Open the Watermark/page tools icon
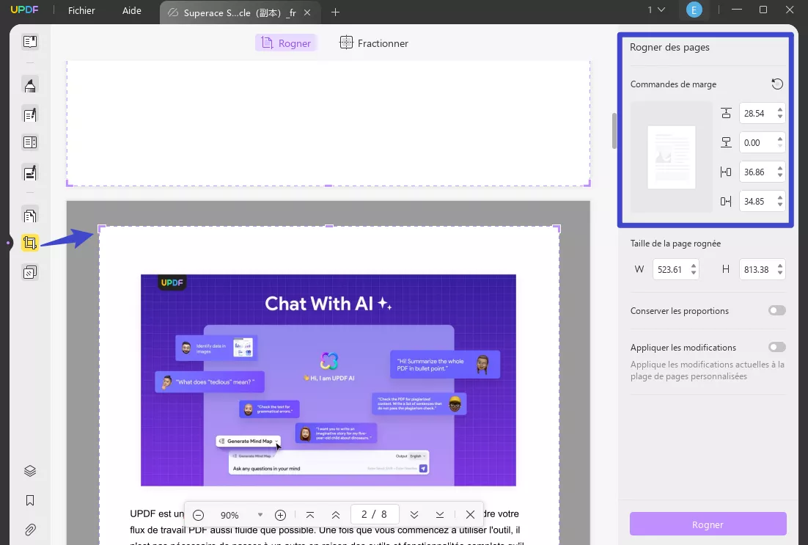 tap(30, 271)
